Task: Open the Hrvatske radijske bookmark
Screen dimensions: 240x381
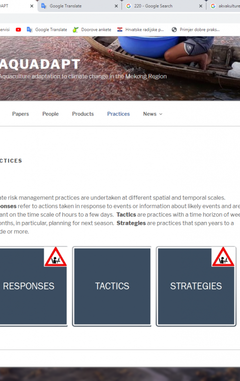Action: coord(141,30)
